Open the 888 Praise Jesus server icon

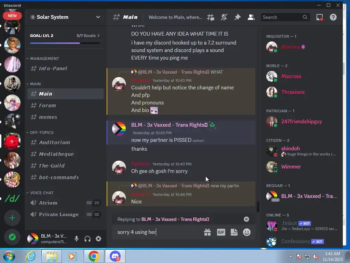coord(12,179)
